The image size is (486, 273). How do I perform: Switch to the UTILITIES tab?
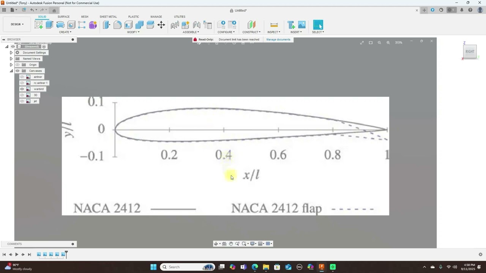click(180, 17)
